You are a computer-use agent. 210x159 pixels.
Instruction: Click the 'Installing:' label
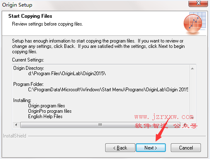click(22, 100)
